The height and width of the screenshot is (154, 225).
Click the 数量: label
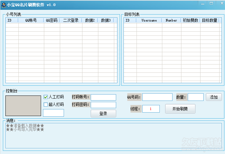(181, 97)
